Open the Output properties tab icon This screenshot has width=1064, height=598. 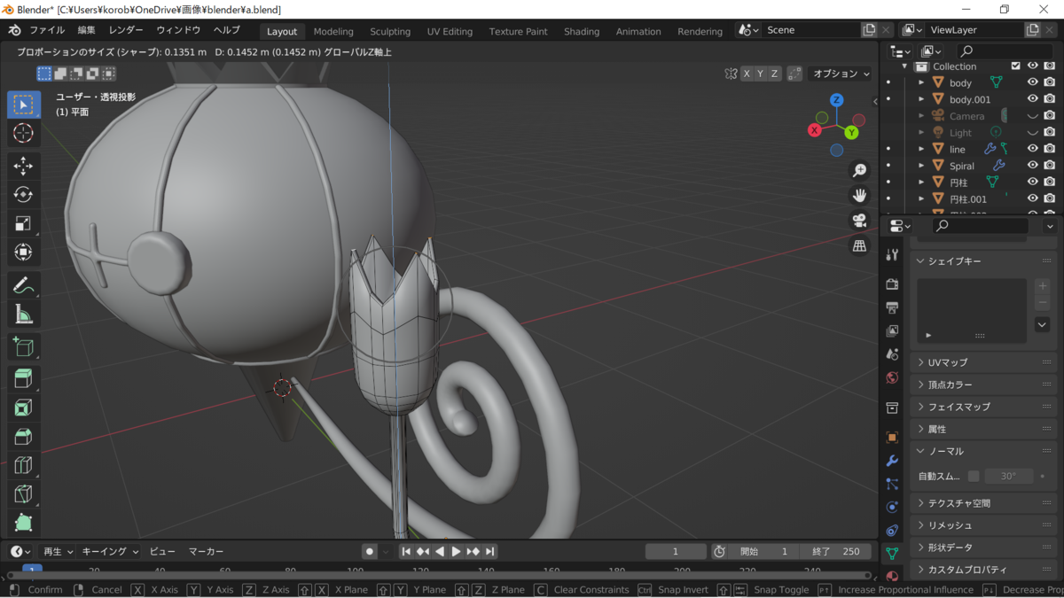[x=892, y=307]
